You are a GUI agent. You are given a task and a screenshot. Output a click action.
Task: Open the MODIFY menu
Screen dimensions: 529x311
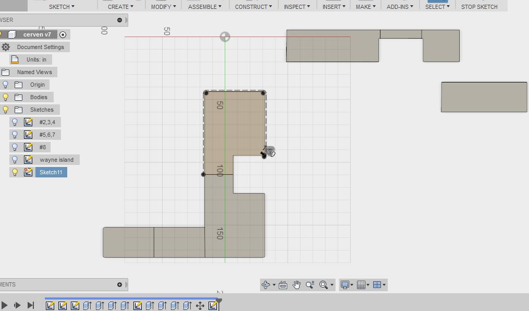pos(163,6)
